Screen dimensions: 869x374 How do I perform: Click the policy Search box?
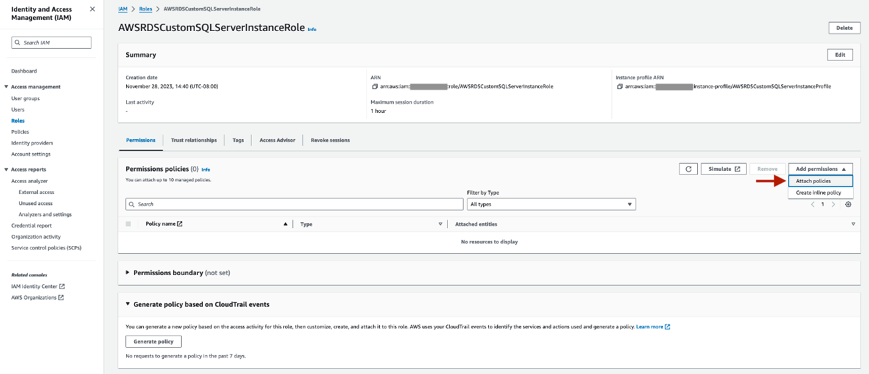[294, 204]
